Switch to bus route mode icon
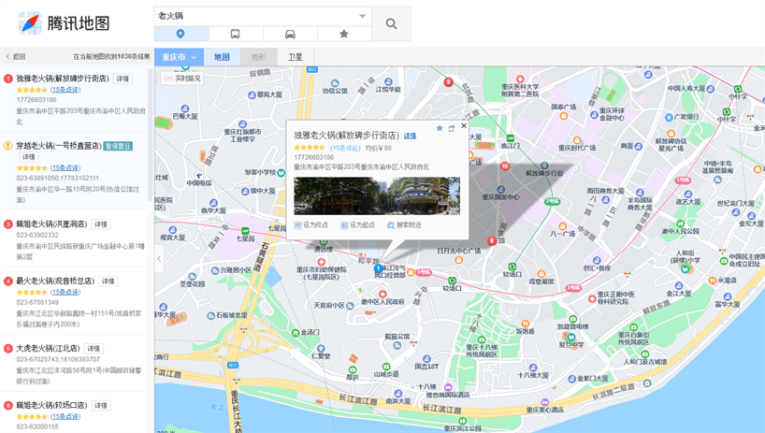The width and height of the screenshot is (765, 433). (235, 34)
